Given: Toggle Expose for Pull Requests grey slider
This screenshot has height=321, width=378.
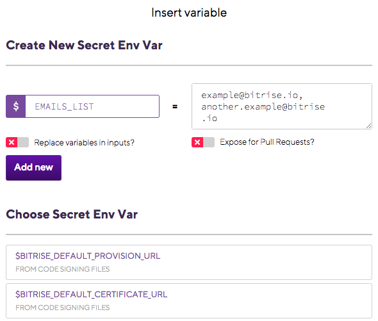Looking at the screenshot, I should click(x=209, y=142).
